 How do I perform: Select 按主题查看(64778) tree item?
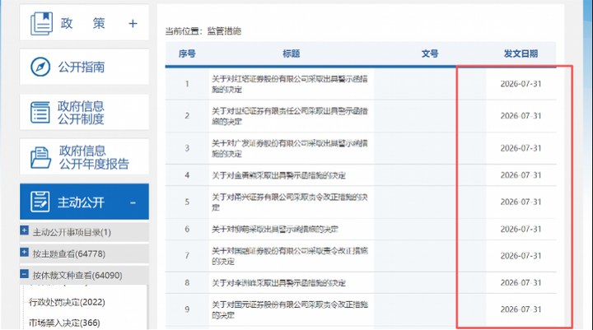tap(69, 253)
